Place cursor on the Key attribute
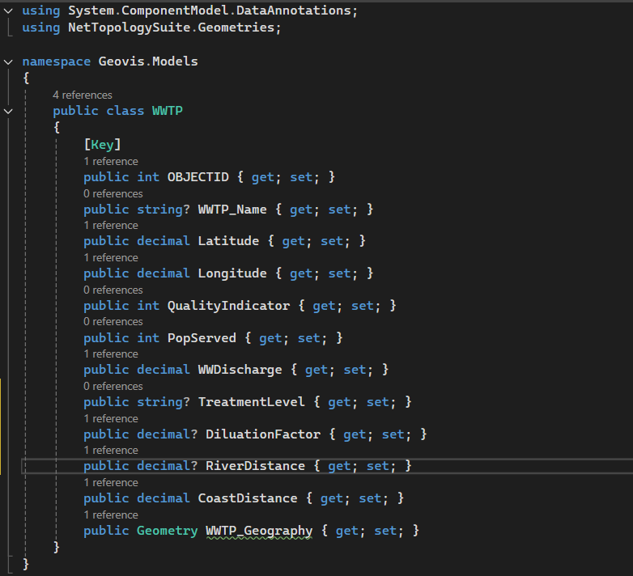633x576 pixels. [102, 144]
